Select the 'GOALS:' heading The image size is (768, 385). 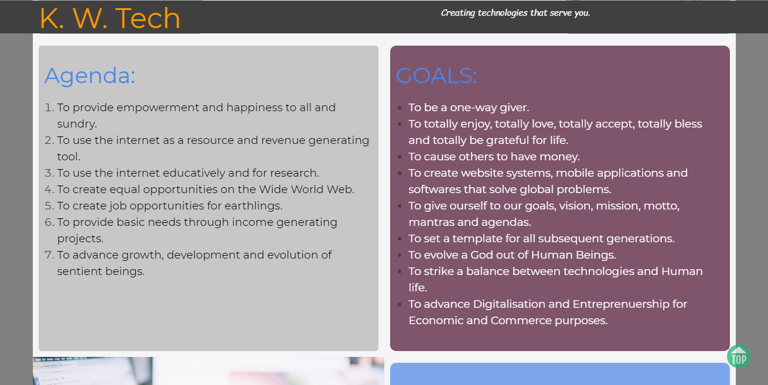[436, 76]
